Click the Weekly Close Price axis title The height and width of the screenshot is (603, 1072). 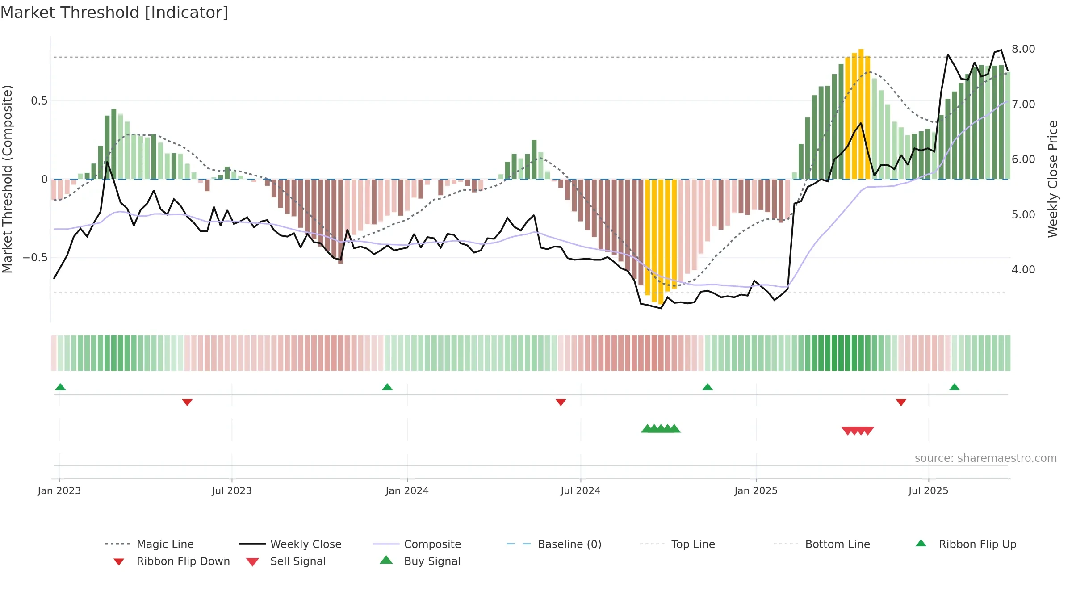1053,179
